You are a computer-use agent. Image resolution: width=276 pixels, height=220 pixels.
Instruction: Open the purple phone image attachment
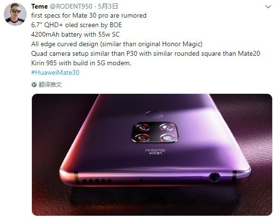pos(152,155)
